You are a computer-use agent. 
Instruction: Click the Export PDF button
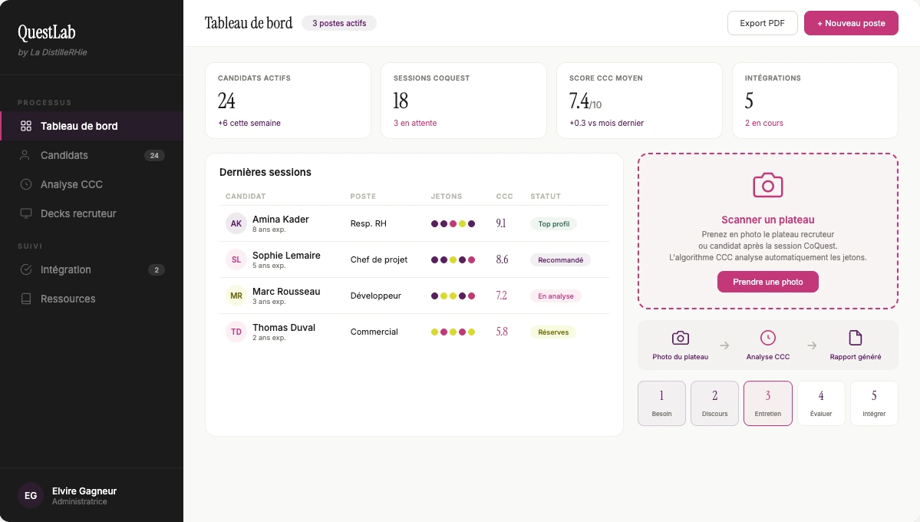click(762, 23)
